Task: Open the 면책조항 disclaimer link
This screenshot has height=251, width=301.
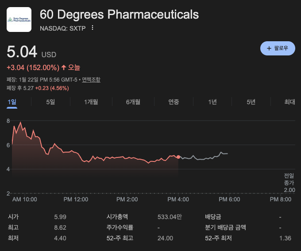Action: 91,80
